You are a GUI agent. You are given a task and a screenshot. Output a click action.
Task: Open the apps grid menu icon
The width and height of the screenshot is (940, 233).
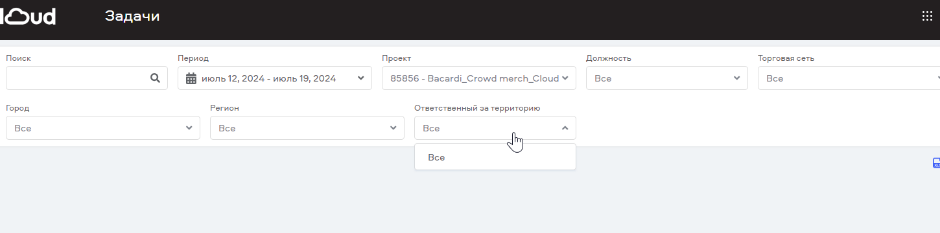[x=927, y=16]
